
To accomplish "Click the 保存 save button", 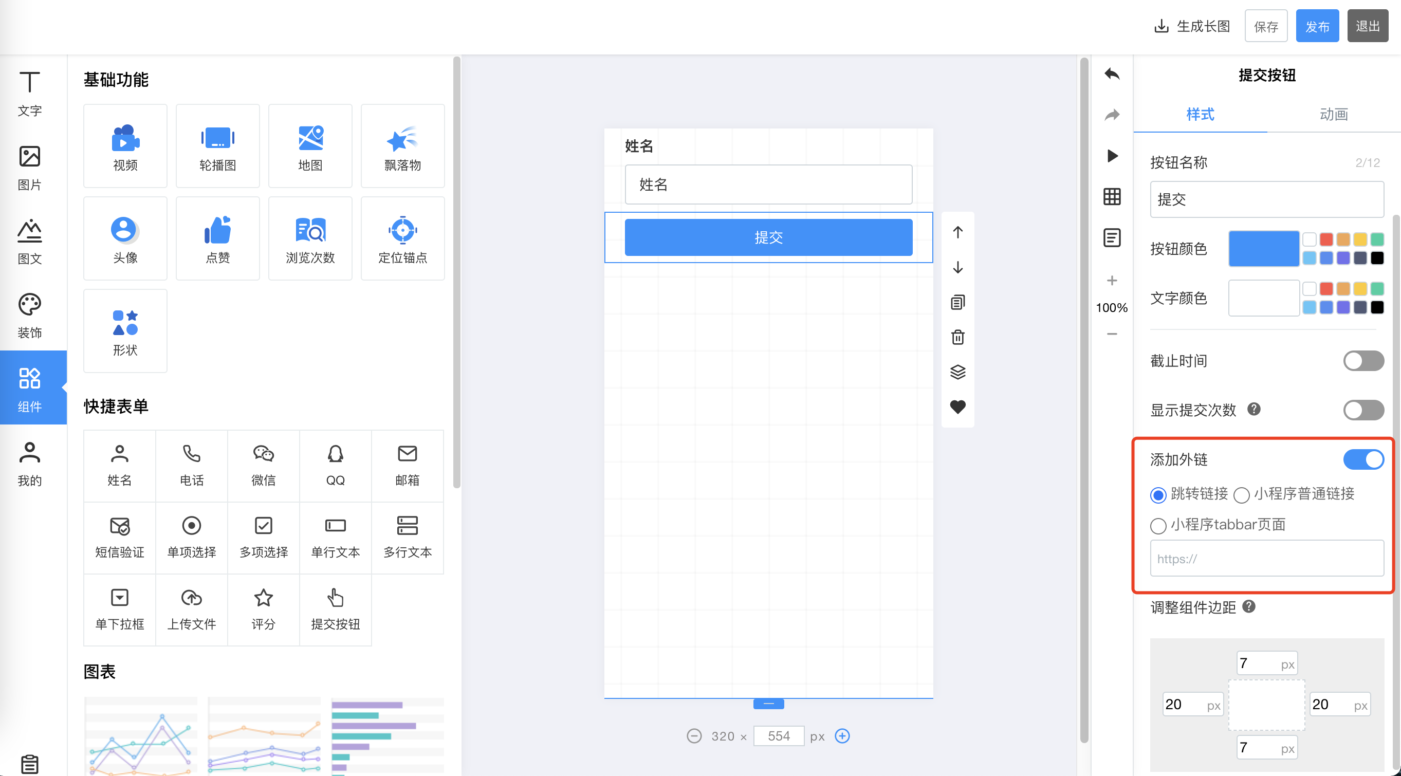I will [x=1266, y=26].
